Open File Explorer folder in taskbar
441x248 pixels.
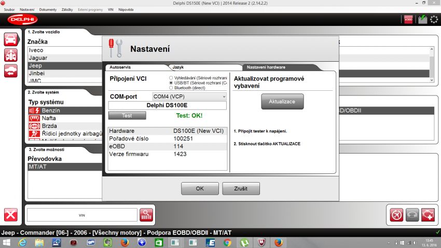click(x=39, y=242)
